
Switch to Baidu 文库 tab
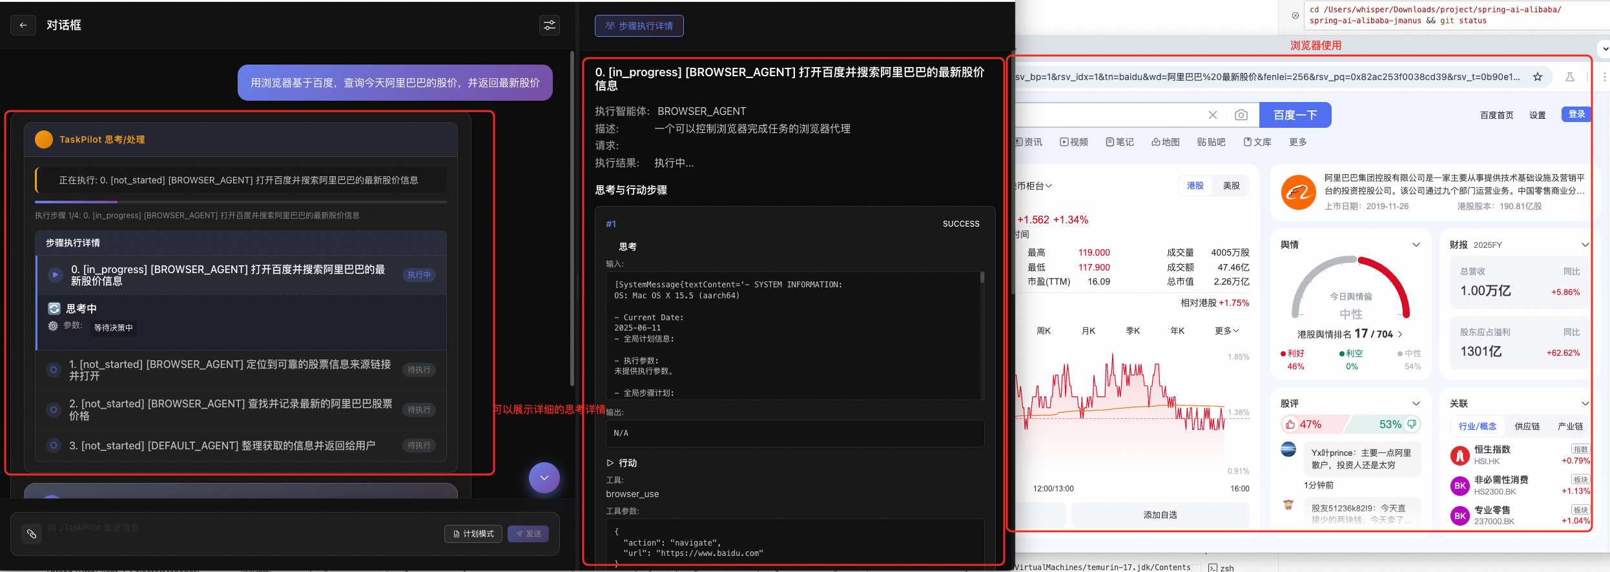click(x=1258, y=142)
